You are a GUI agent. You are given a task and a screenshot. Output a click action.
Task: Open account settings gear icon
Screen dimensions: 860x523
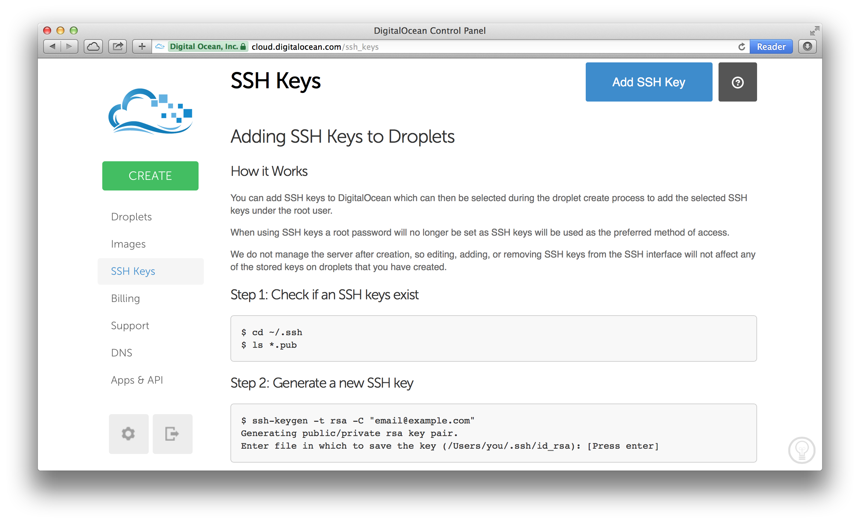[x=129, y=434]
